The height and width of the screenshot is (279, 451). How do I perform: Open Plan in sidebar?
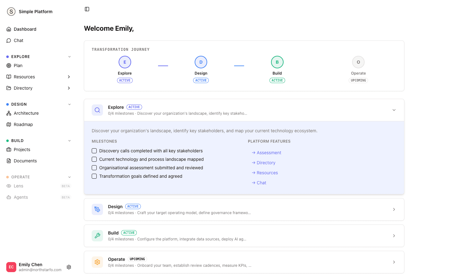pos(39,66)
